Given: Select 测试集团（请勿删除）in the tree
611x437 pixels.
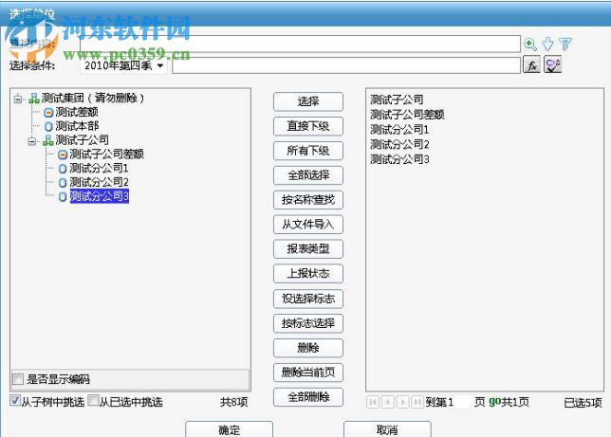Looking at the screenshot, I should point(93,99).
